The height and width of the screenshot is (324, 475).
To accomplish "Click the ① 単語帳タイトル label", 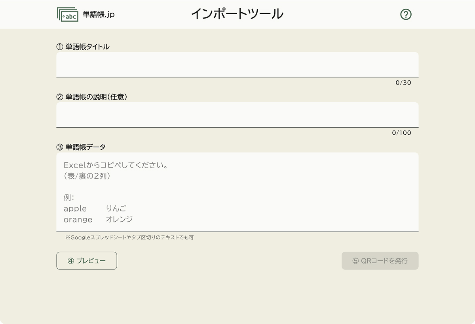I will 83,47.
